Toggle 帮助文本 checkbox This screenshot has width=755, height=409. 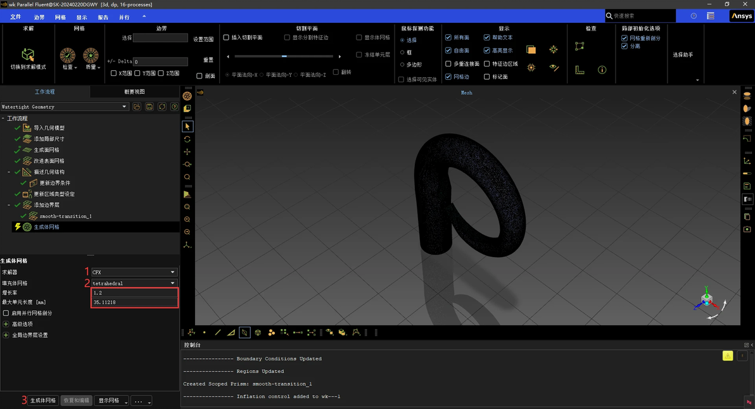487,37
